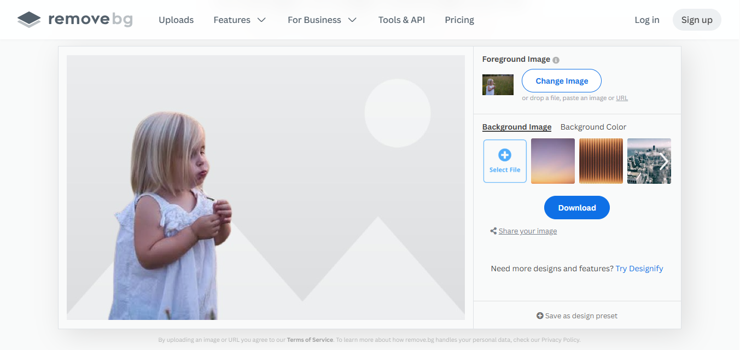Click the share icon beside Share your image
Image resolution: width=740 pixels, height=350 pixels.
(x=493, y=231)
